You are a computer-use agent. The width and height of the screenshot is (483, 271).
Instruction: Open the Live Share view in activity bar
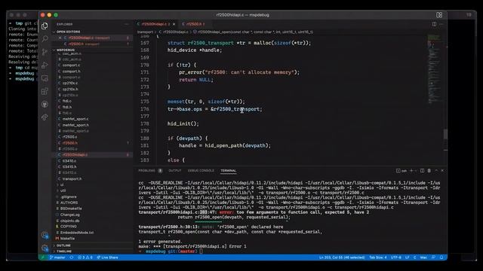pos(45,117)
